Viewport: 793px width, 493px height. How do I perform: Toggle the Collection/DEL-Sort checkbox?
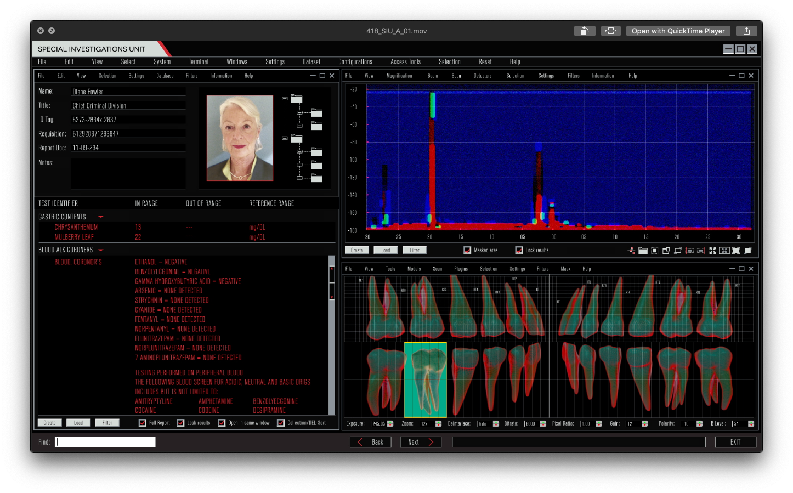[x=281, y=423]
